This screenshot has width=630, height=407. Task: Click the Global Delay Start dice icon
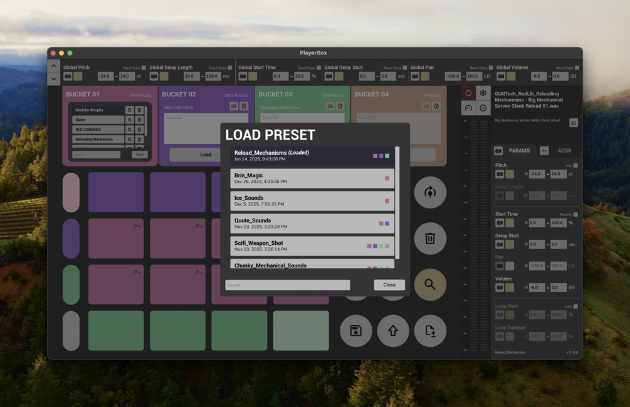(x=328, y=76)
